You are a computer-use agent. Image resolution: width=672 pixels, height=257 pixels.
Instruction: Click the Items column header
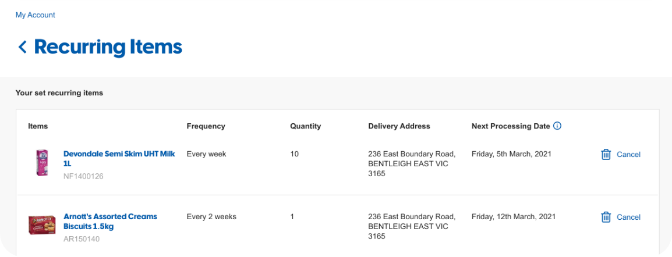[x=38, y=126]
